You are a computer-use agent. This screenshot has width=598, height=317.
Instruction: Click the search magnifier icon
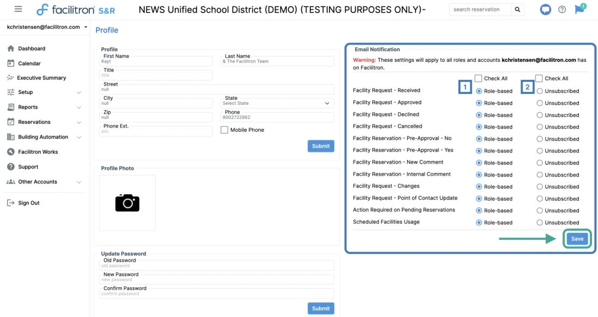518,10
